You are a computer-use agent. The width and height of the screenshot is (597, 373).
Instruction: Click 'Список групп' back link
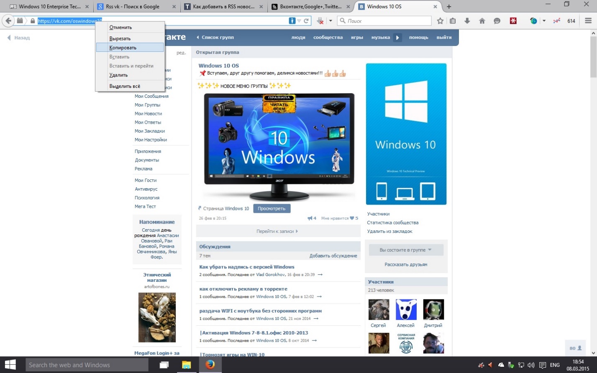[215, 37]
